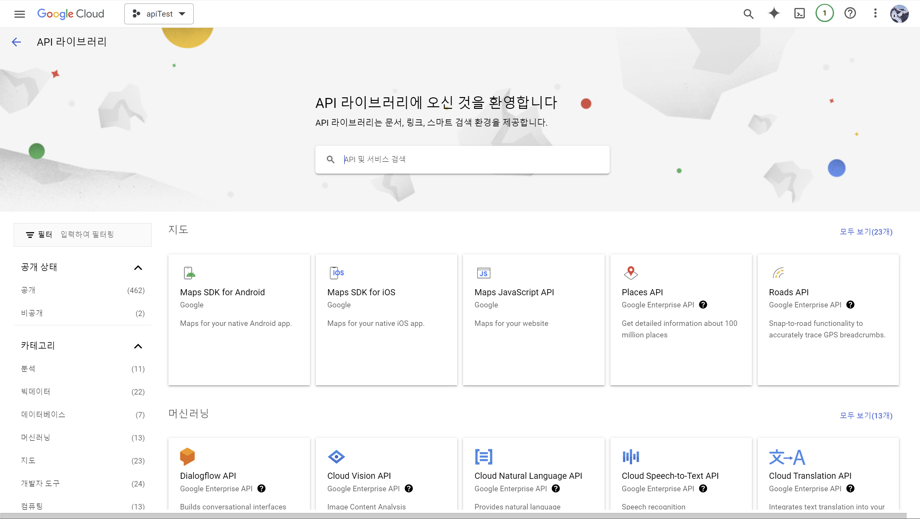Viewport: 920px width, 519px height.
Task: Open the Maps SDK for Android card title
Action: (222, 292)
